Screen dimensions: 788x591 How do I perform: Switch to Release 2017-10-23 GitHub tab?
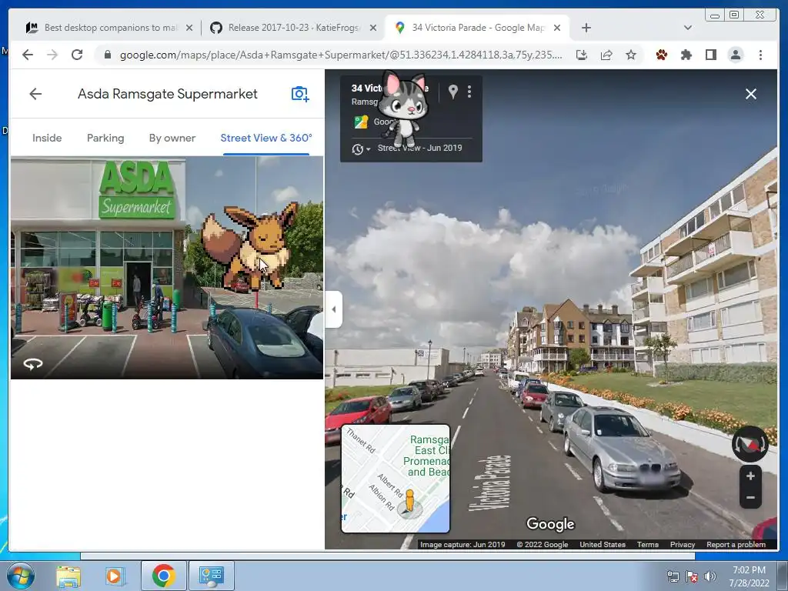(293, 28)
